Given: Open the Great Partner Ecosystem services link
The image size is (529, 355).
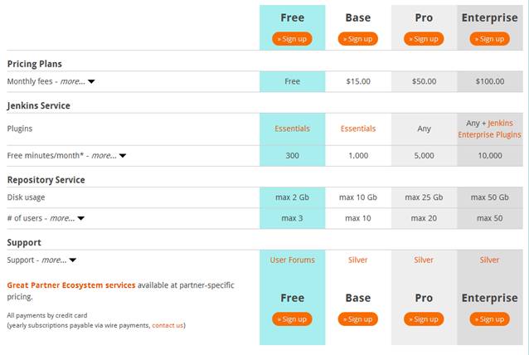Looking at the screenshot, I should 71,285.
